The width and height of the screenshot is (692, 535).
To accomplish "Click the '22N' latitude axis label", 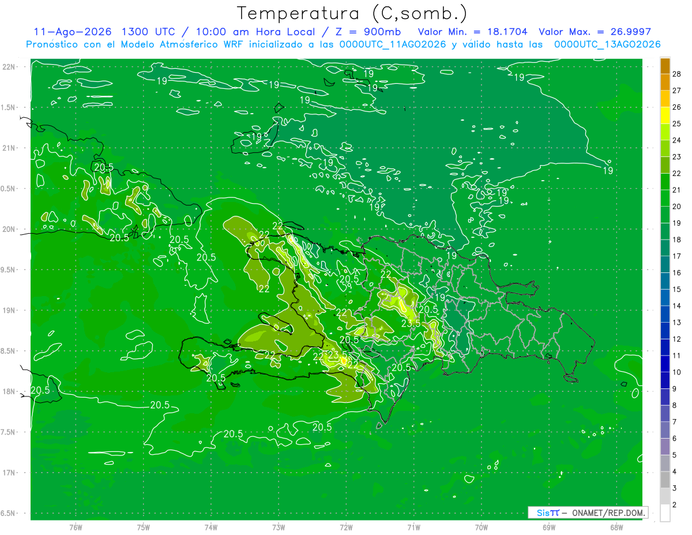I will [9, 66].
